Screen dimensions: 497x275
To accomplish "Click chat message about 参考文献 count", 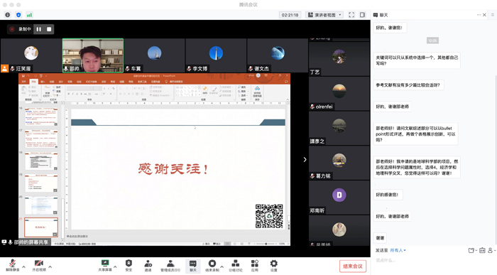I will pyautogui.click(x=408, y=85).
